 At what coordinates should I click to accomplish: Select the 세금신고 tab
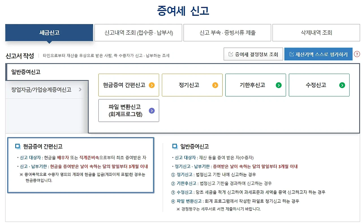point(49,33)
